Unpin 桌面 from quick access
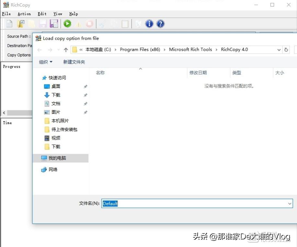Image resolution: width=297 pixels, height=247 pixels. point(85,86)
